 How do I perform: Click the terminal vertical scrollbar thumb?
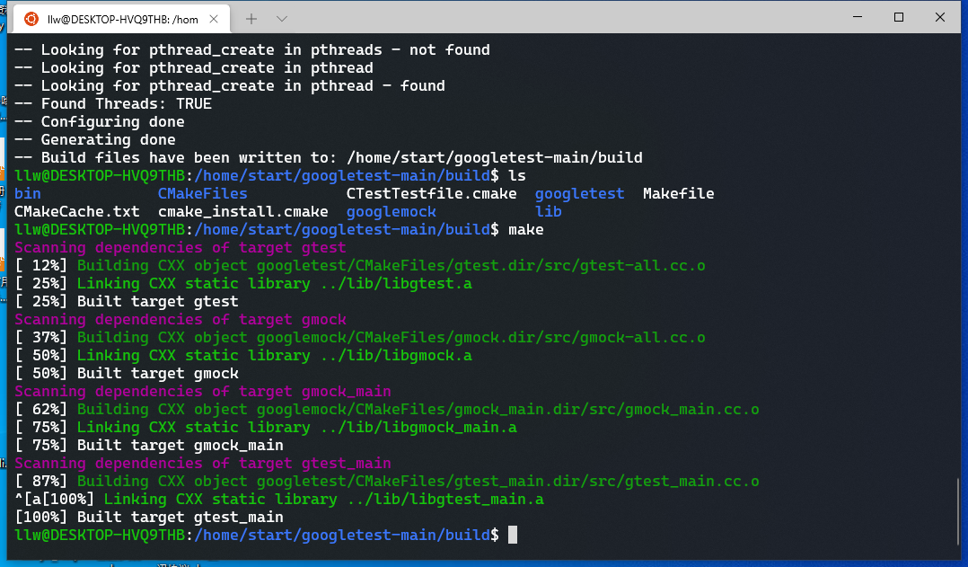point(958,511)
